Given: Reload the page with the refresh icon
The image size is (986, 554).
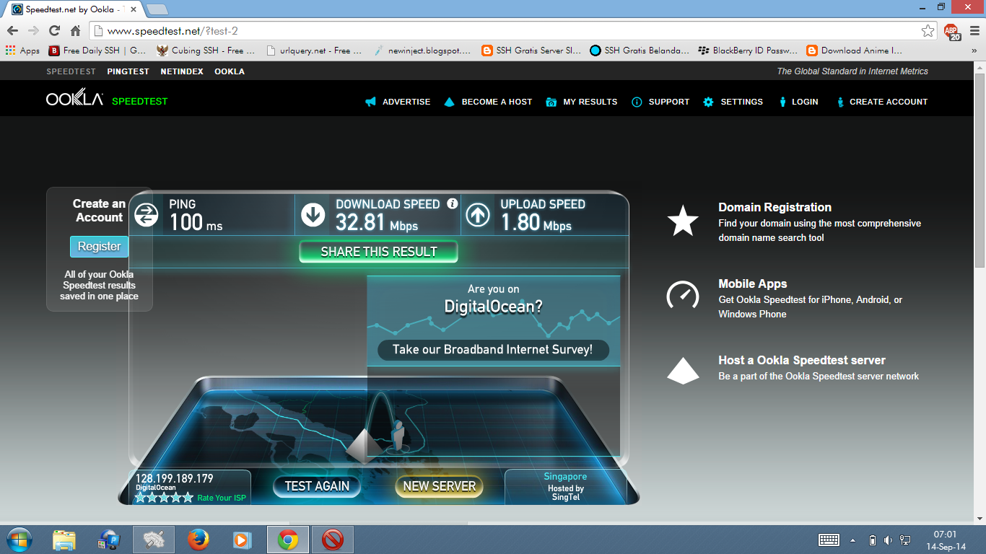Looking at the screenshot, I should 54,30.
